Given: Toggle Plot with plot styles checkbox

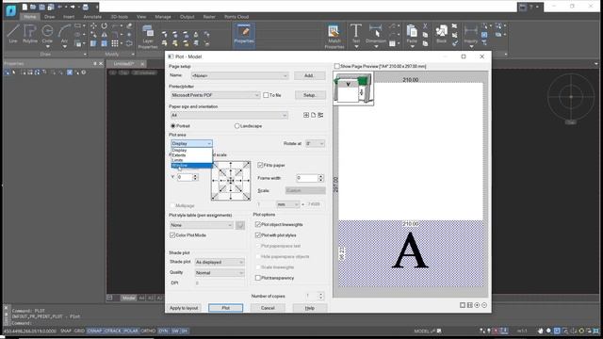Looking at the screenshot, I should click(258, 234).
